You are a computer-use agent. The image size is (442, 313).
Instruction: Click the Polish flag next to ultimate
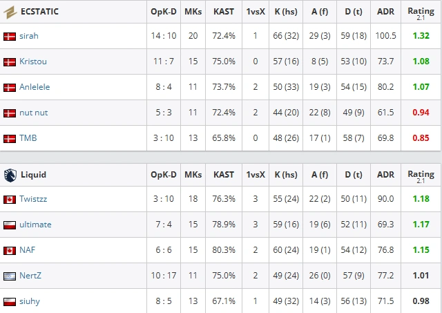click(x=10, y=225)
